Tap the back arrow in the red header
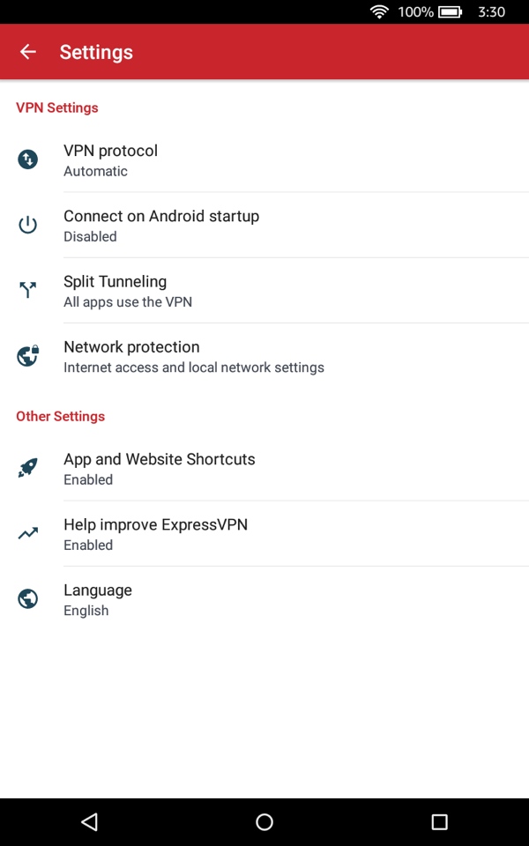Viewport: 529px width, 846px height. coord(26,51)
